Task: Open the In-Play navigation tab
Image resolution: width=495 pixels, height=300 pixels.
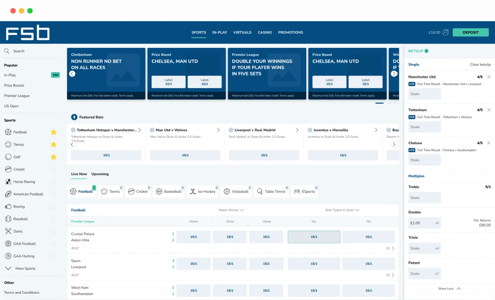Action: 220,32
